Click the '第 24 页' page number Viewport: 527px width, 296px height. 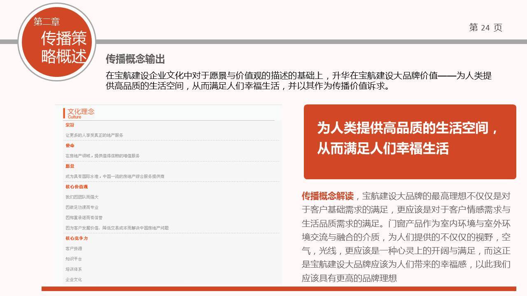coord(485,28)
